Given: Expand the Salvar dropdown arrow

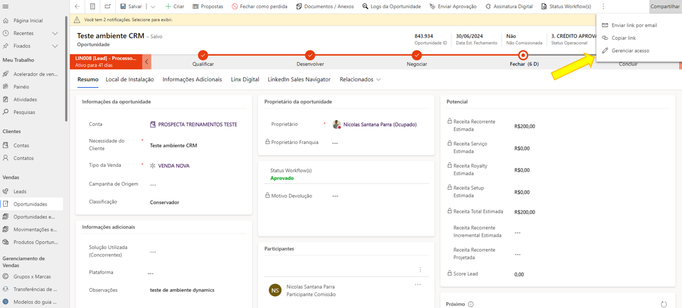Looking at the screenshot, I should [153, 6].
